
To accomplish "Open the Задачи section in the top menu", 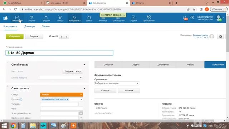I will pos(133,19).
